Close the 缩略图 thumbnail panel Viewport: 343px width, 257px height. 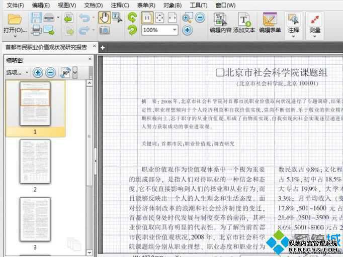point(90,59)
